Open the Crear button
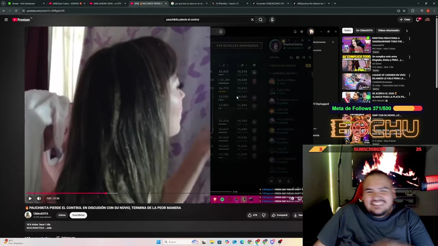Viewport: 438px width, 246px height. 405,19
